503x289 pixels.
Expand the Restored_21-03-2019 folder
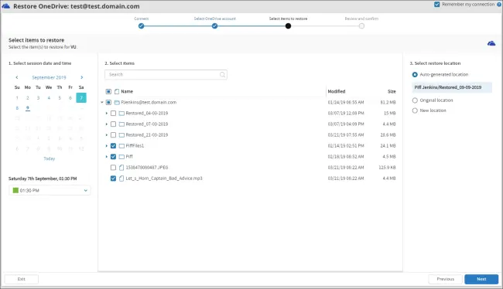click(x=107, y=135)
